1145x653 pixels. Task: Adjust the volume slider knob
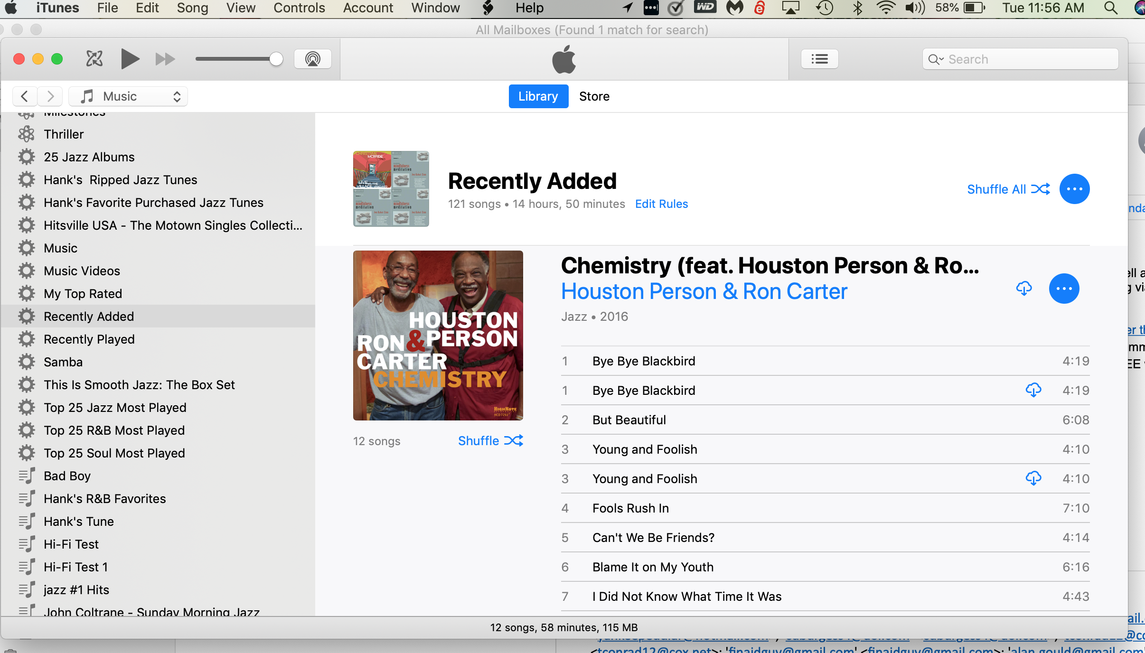pyautogui.click(x=276, y=59)
